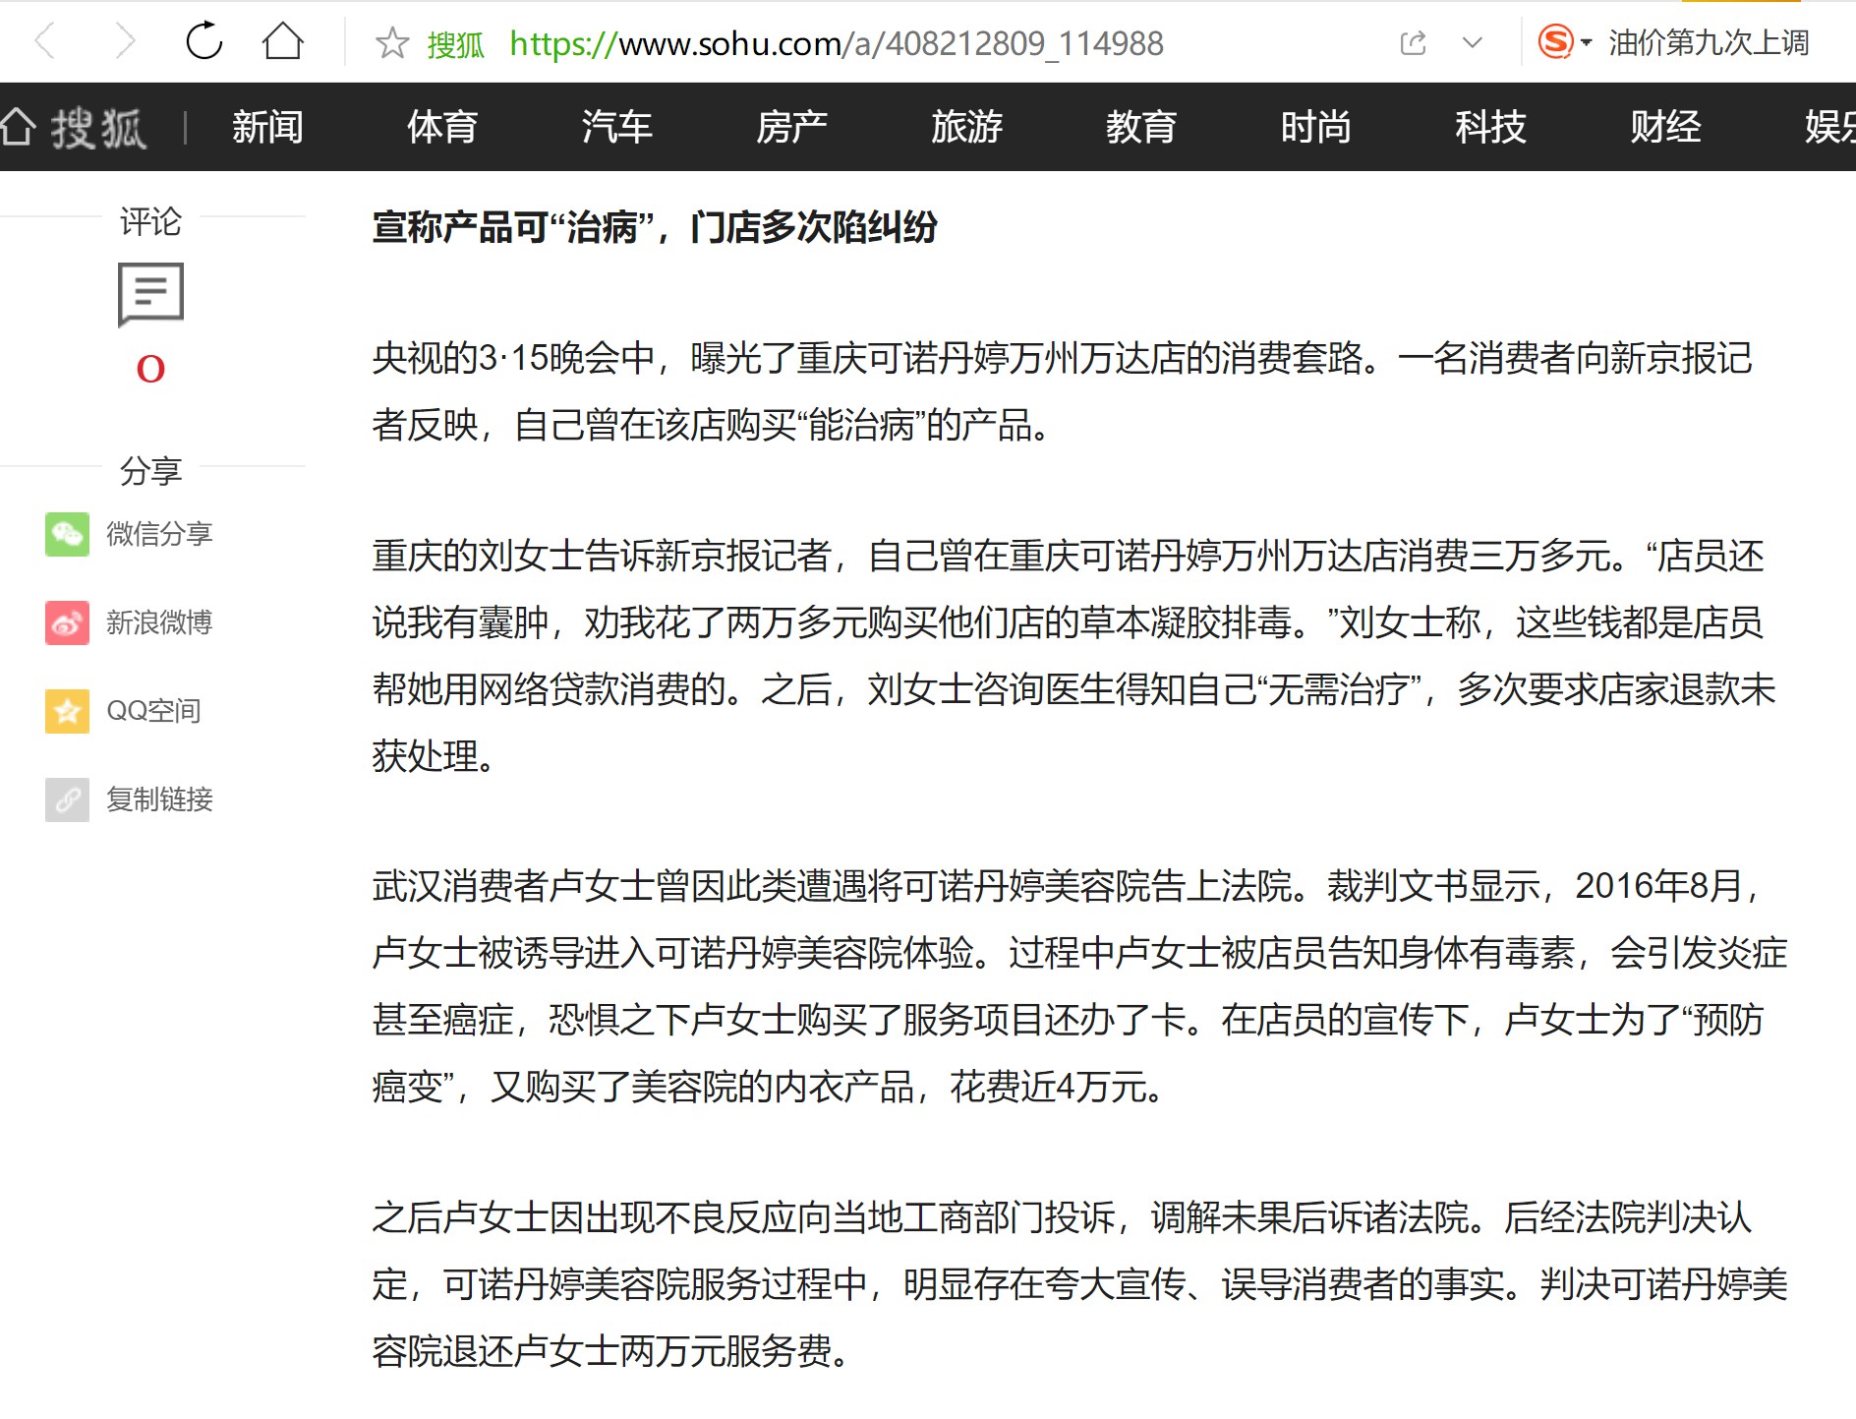Click the comment bubble icon
1856x1419 pixels.
[x=150, y=294]
